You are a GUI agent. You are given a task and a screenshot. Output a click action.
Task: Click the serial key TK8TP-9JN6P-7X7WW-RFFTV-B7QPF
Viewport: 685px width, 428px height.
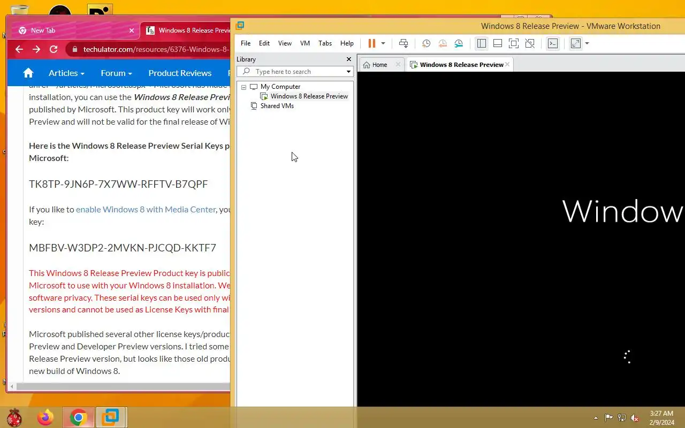[118, 184]
